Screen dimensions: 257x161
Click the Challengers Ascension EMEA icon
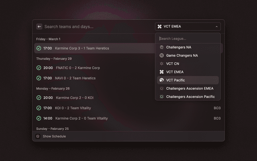coord(162,89)
